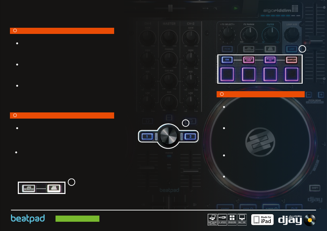
Task: Select the BOUNCE LOOP pad mode button
Action: [249, 60]
